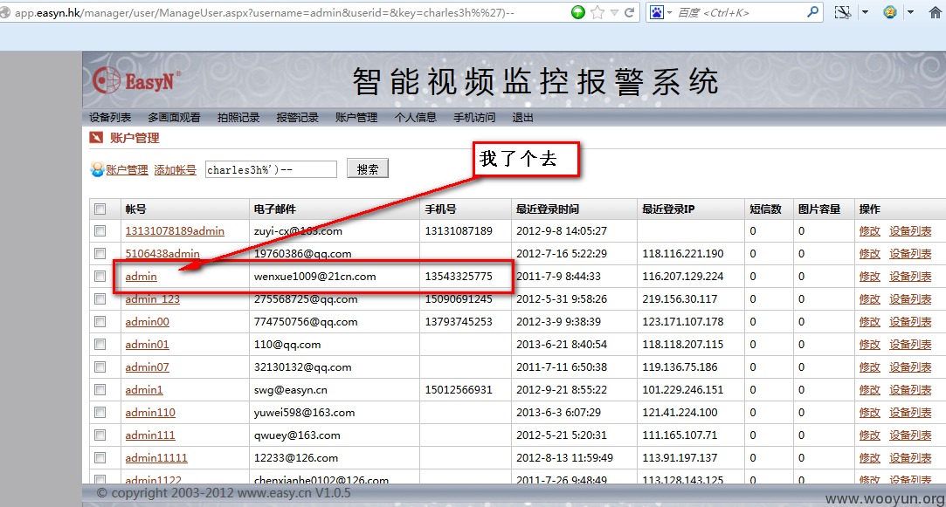Image resolution: width=946 pixels, height=507 pixels.
Task: Click 修改 for the admin row
Action: point(869,277)
